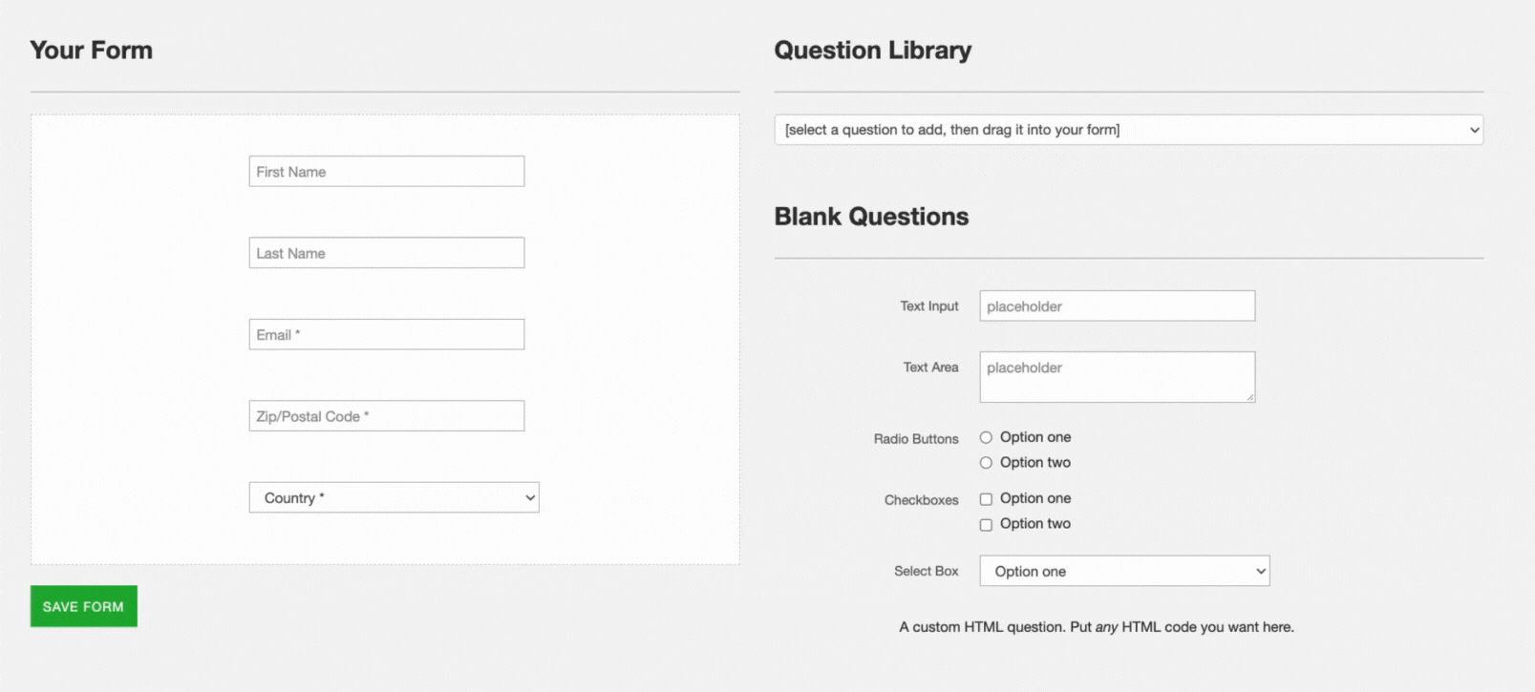This screenshot has height=692, width=1535.
Task: Click the custom HTML question text
Action: click(1096, 627)
